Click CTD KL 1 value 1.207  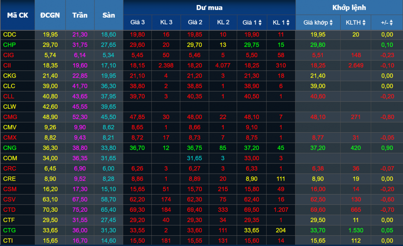[x=281, y=210]
